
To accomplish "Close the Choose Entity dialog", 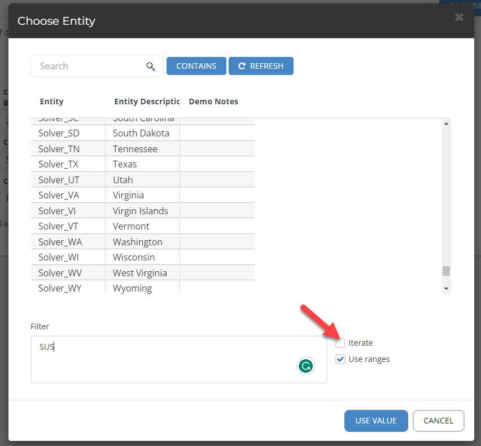I will click(x=459, y=17).
